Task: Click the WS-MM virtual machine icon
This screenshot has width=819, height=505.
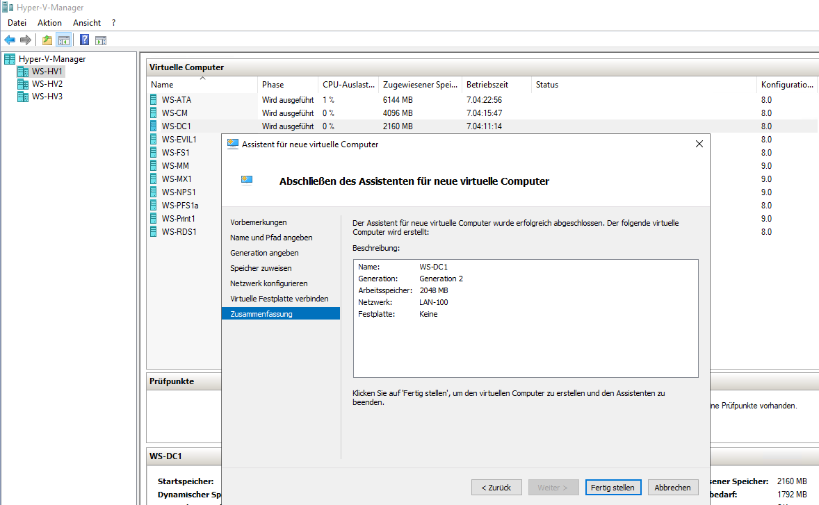Action: [154, 165]
